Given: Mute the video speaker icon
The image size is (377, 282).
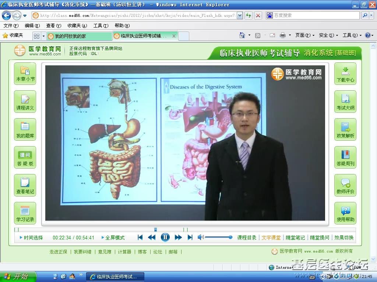Looking at the screenshot, I should click(x=200, y=237).
